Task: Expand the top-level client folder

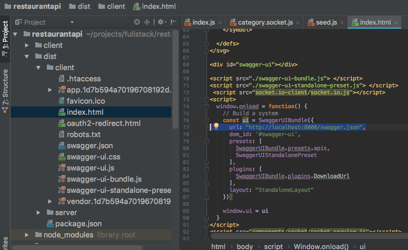Action: tap(26, 46)
